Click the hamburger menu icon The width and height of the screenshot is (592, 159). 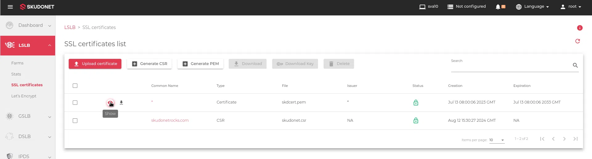coord(10,7)
